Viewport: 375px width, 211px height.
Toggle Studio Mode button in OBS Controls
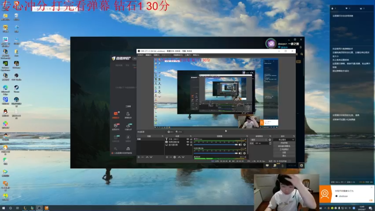(x=284, y=149)
